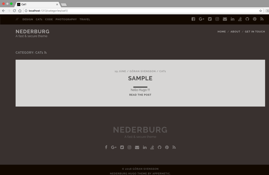Open Instagram icon in the header
Image resolution: width=269 pixels, height=175 pixels.
(217, 19)
